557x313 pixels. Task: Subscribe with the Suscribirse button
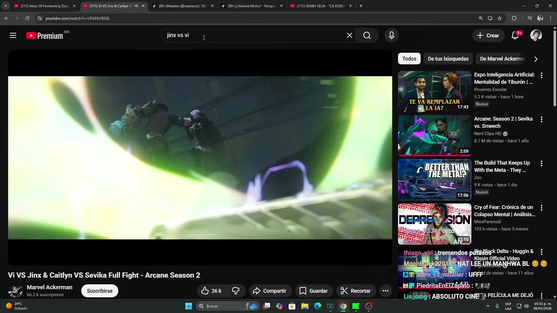100,291
